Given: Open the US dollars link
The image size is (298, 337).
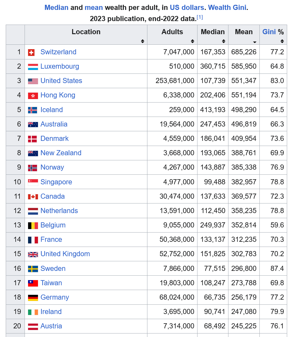Looking at the screenshot, I should pyautogui.click(x=187, y=8).
